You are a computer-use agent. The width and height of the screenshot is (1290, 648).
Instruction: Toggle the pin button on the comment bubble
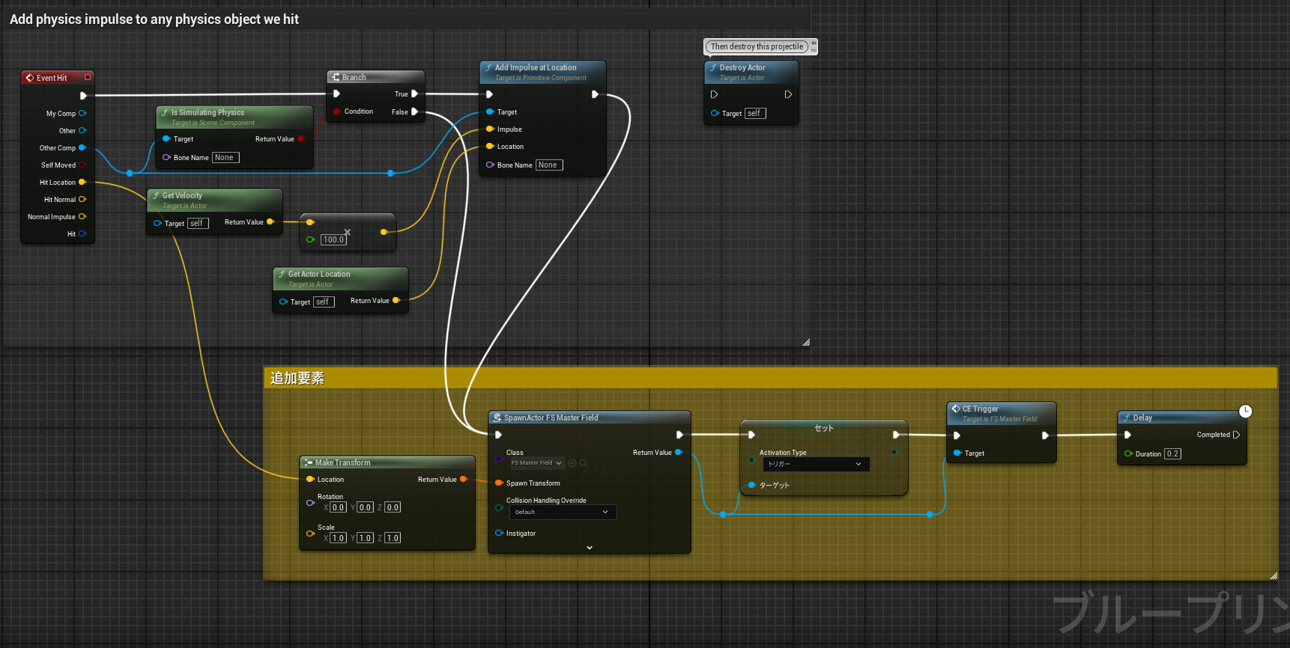coord(814,43)
